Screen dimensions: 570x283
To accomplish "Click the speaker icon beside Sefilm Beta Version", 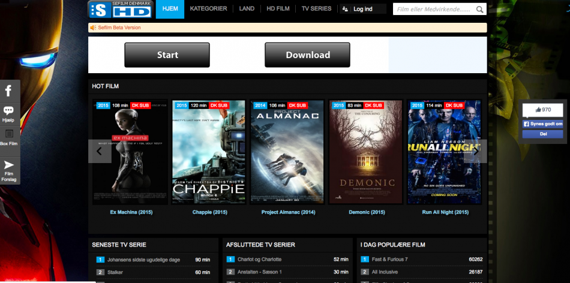I will pos(93,28).
